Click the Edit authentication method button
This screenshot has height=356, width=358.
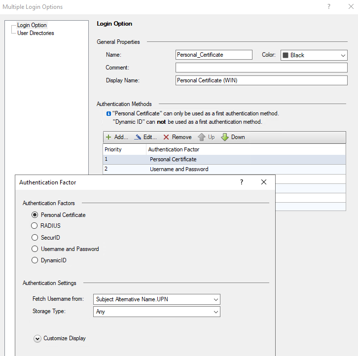[145, 137]
